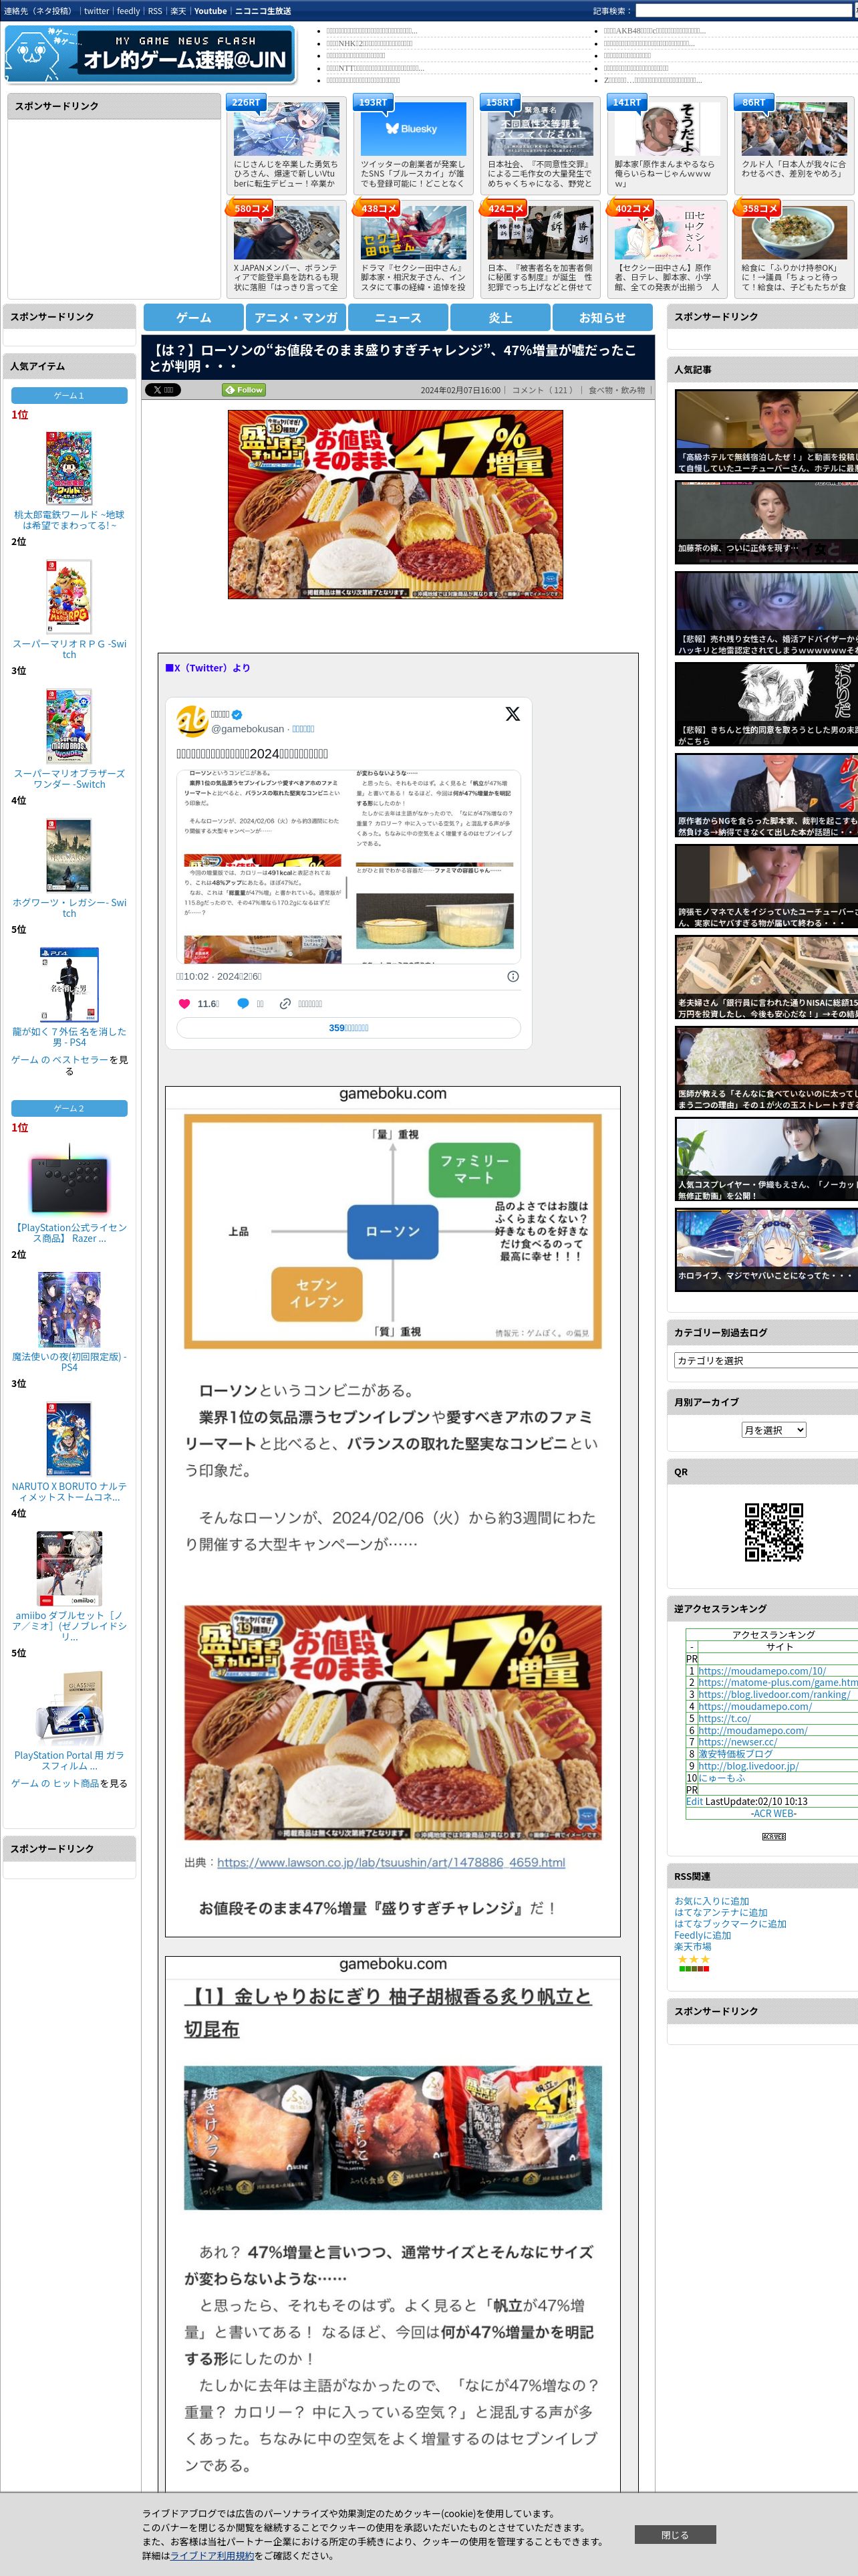Click the PlayStation Portal ガラスフィルム product link
858x2576 pixels.
pyautogui.click(x=69, y=1760)
